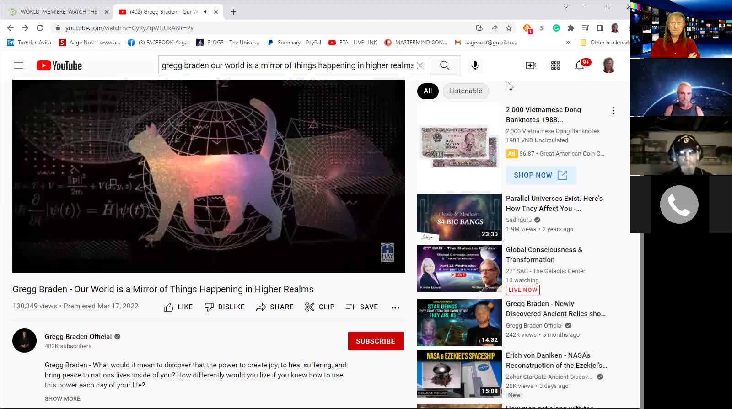Open Global Consciousness & Transformation title

point(544,255)
